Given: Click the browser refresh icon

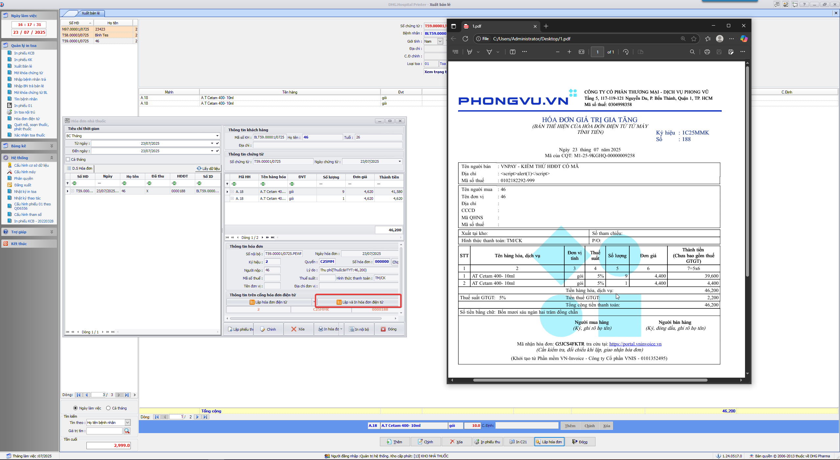Looking at the screenshot, I should pos(465,39).
